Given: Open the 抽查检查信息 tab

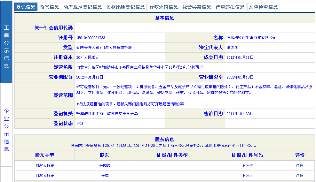Looking at the screenshot, I should (x=263, y=7).
